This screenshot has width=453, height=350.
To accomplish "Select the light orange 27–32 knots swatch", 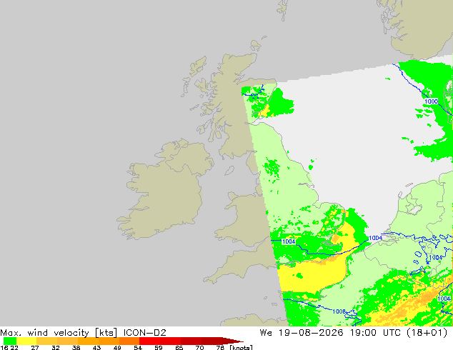I will (46, 341).
